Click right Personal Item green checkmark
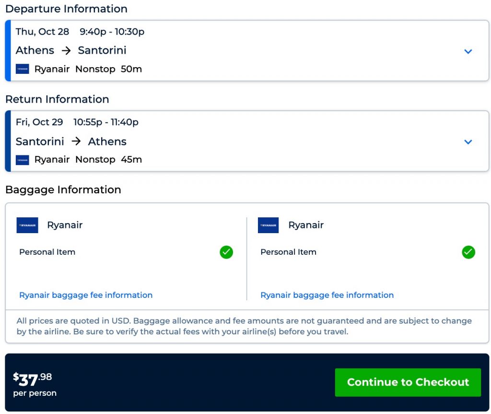This screenshot has height=414, width=491. (x=468, y=252)
